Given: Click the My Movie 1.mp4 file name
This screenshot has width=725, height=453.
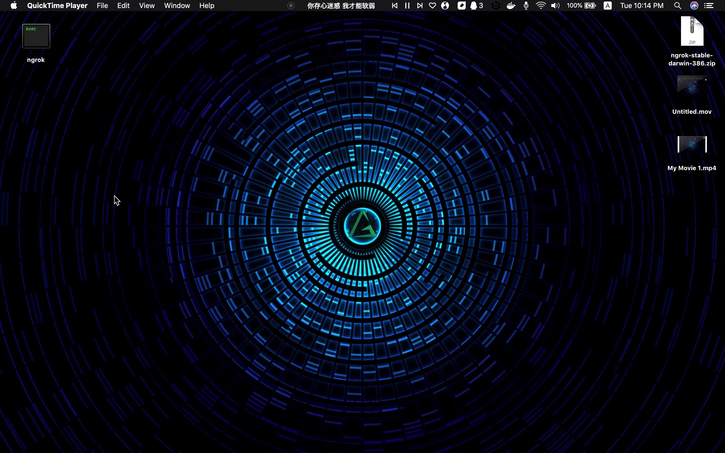Looking at the screenshot, I should coord(692,168).
